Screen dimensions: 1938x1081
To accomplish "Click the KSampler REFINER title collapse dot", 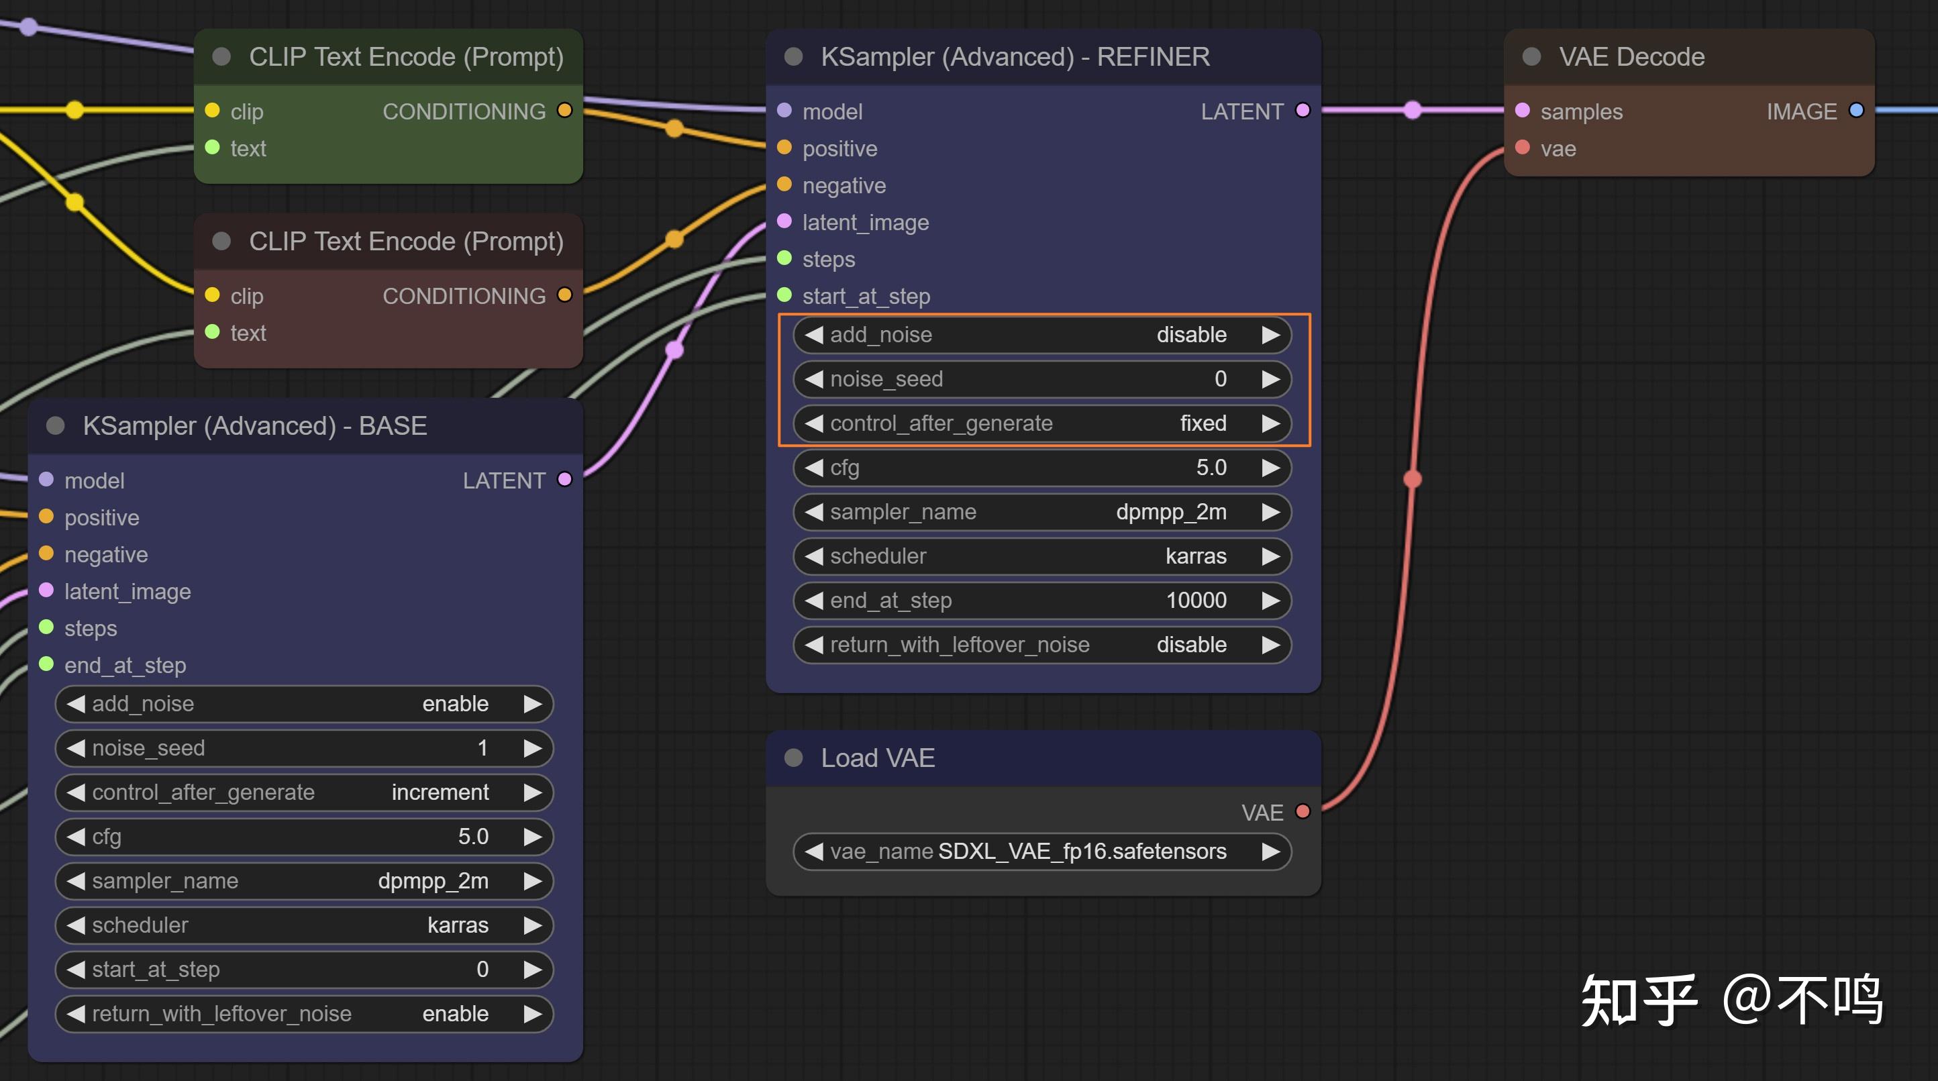I will 793,56.
